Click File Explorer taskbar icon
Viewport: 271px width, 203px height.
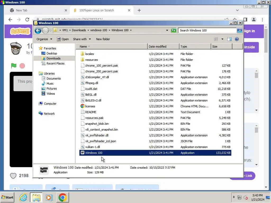pos(36,197)
